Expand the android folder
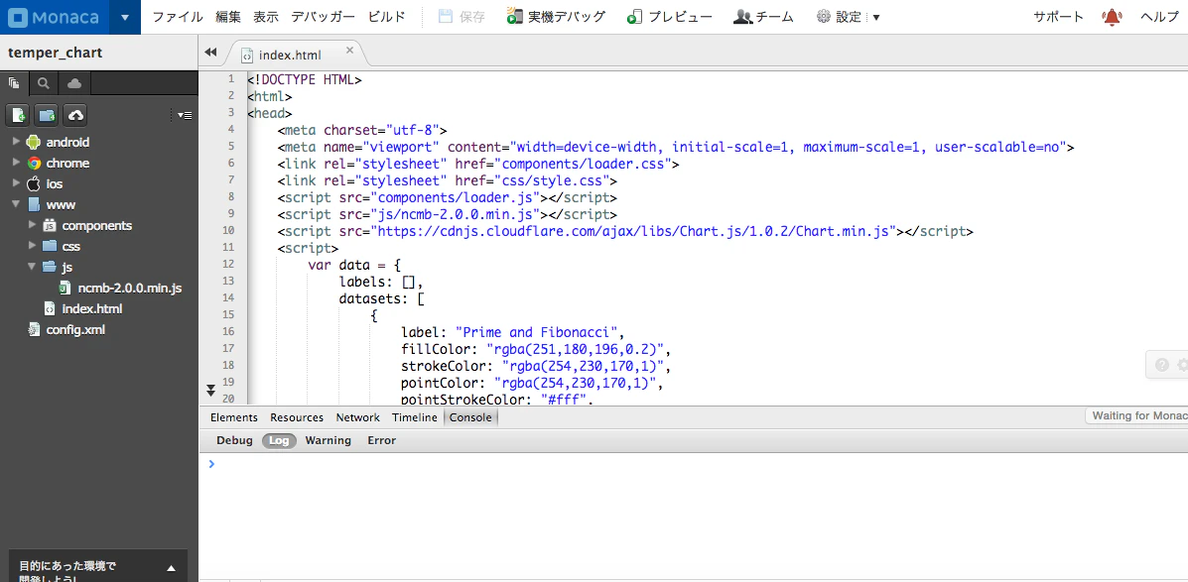This screenshot has width=1188, height=582. (x=16, y=142)
